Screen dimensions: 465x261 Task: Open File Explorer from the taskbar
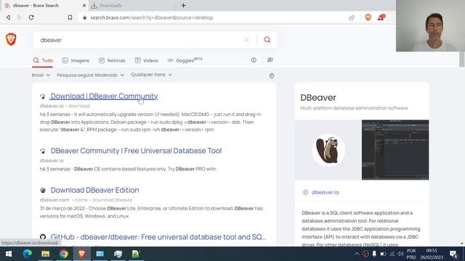pos(45,254)
